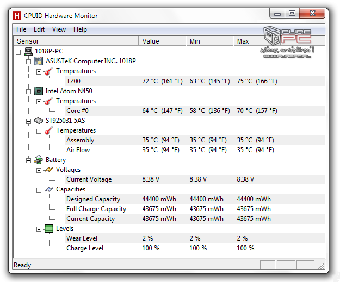This screenshot has width=340, height=282.
Task: Collapse the ST925031 5AS node
Action: pyautogui.click(x=28, y=121)
